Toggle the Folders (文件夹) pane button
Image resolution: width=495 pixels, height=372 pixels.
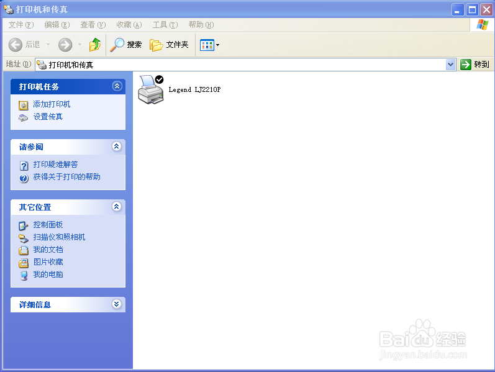click(169, 45)
